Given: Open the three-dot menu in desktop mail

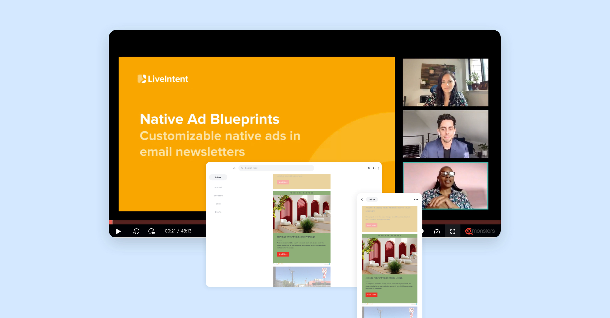Looking at the screenshot, I should 378,168.
